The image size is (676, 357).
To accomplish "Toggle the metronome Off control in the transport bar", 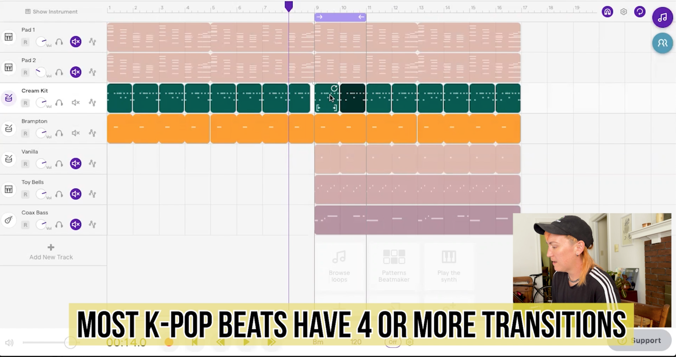I will 393,342.
